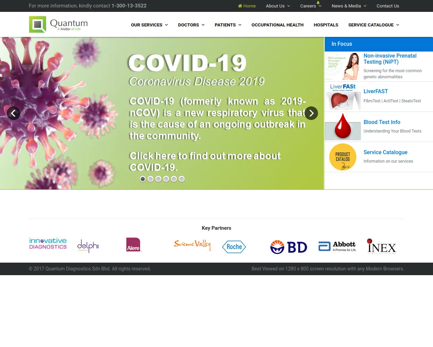
Task: Click 'Screening for the most common' description
Action: click(x=392, y=74)
